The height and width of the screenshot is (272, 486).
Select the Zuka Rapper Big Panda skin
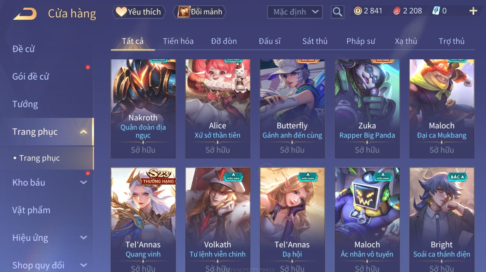pyautogui.click(x=367, y=109)
